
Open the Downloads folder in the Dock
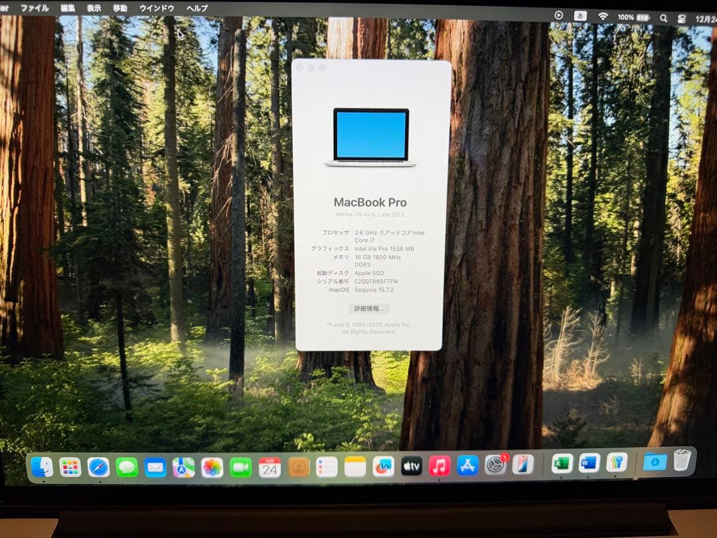655,465
